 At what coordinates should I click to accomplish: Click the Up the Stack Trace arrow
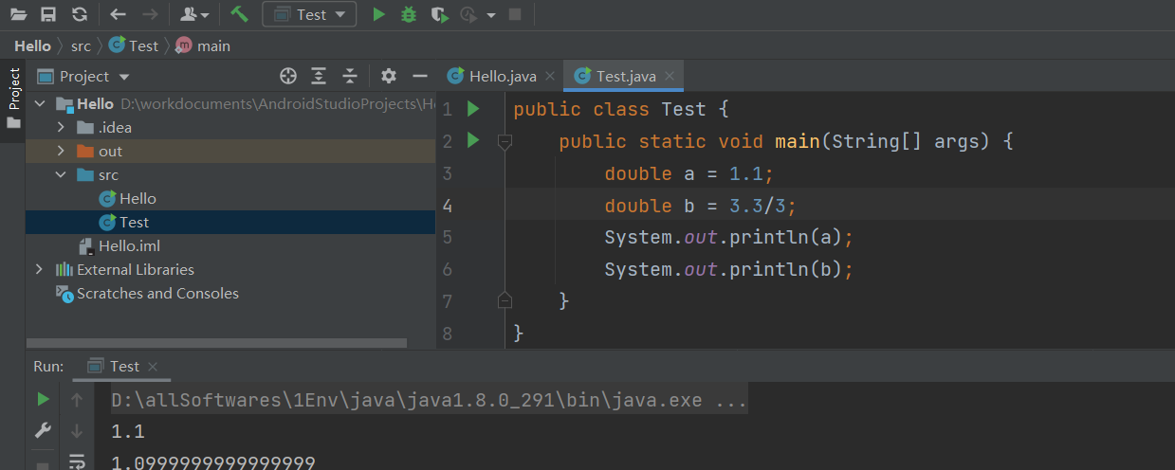click(x=77, y=400)
